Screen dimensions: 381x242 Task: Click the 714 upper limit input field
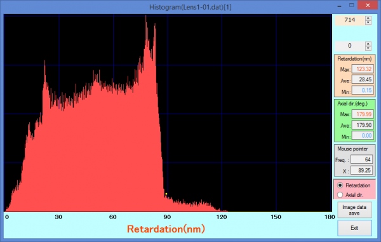350,20
